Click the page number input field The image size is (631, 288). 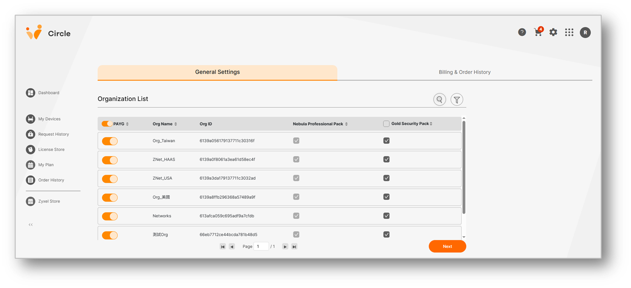click(x=261, y=246)
